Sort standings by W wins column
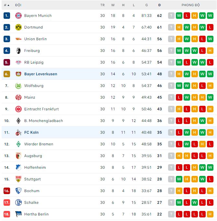Viewport: 217px width, 221px height. (x=113, y=5)
